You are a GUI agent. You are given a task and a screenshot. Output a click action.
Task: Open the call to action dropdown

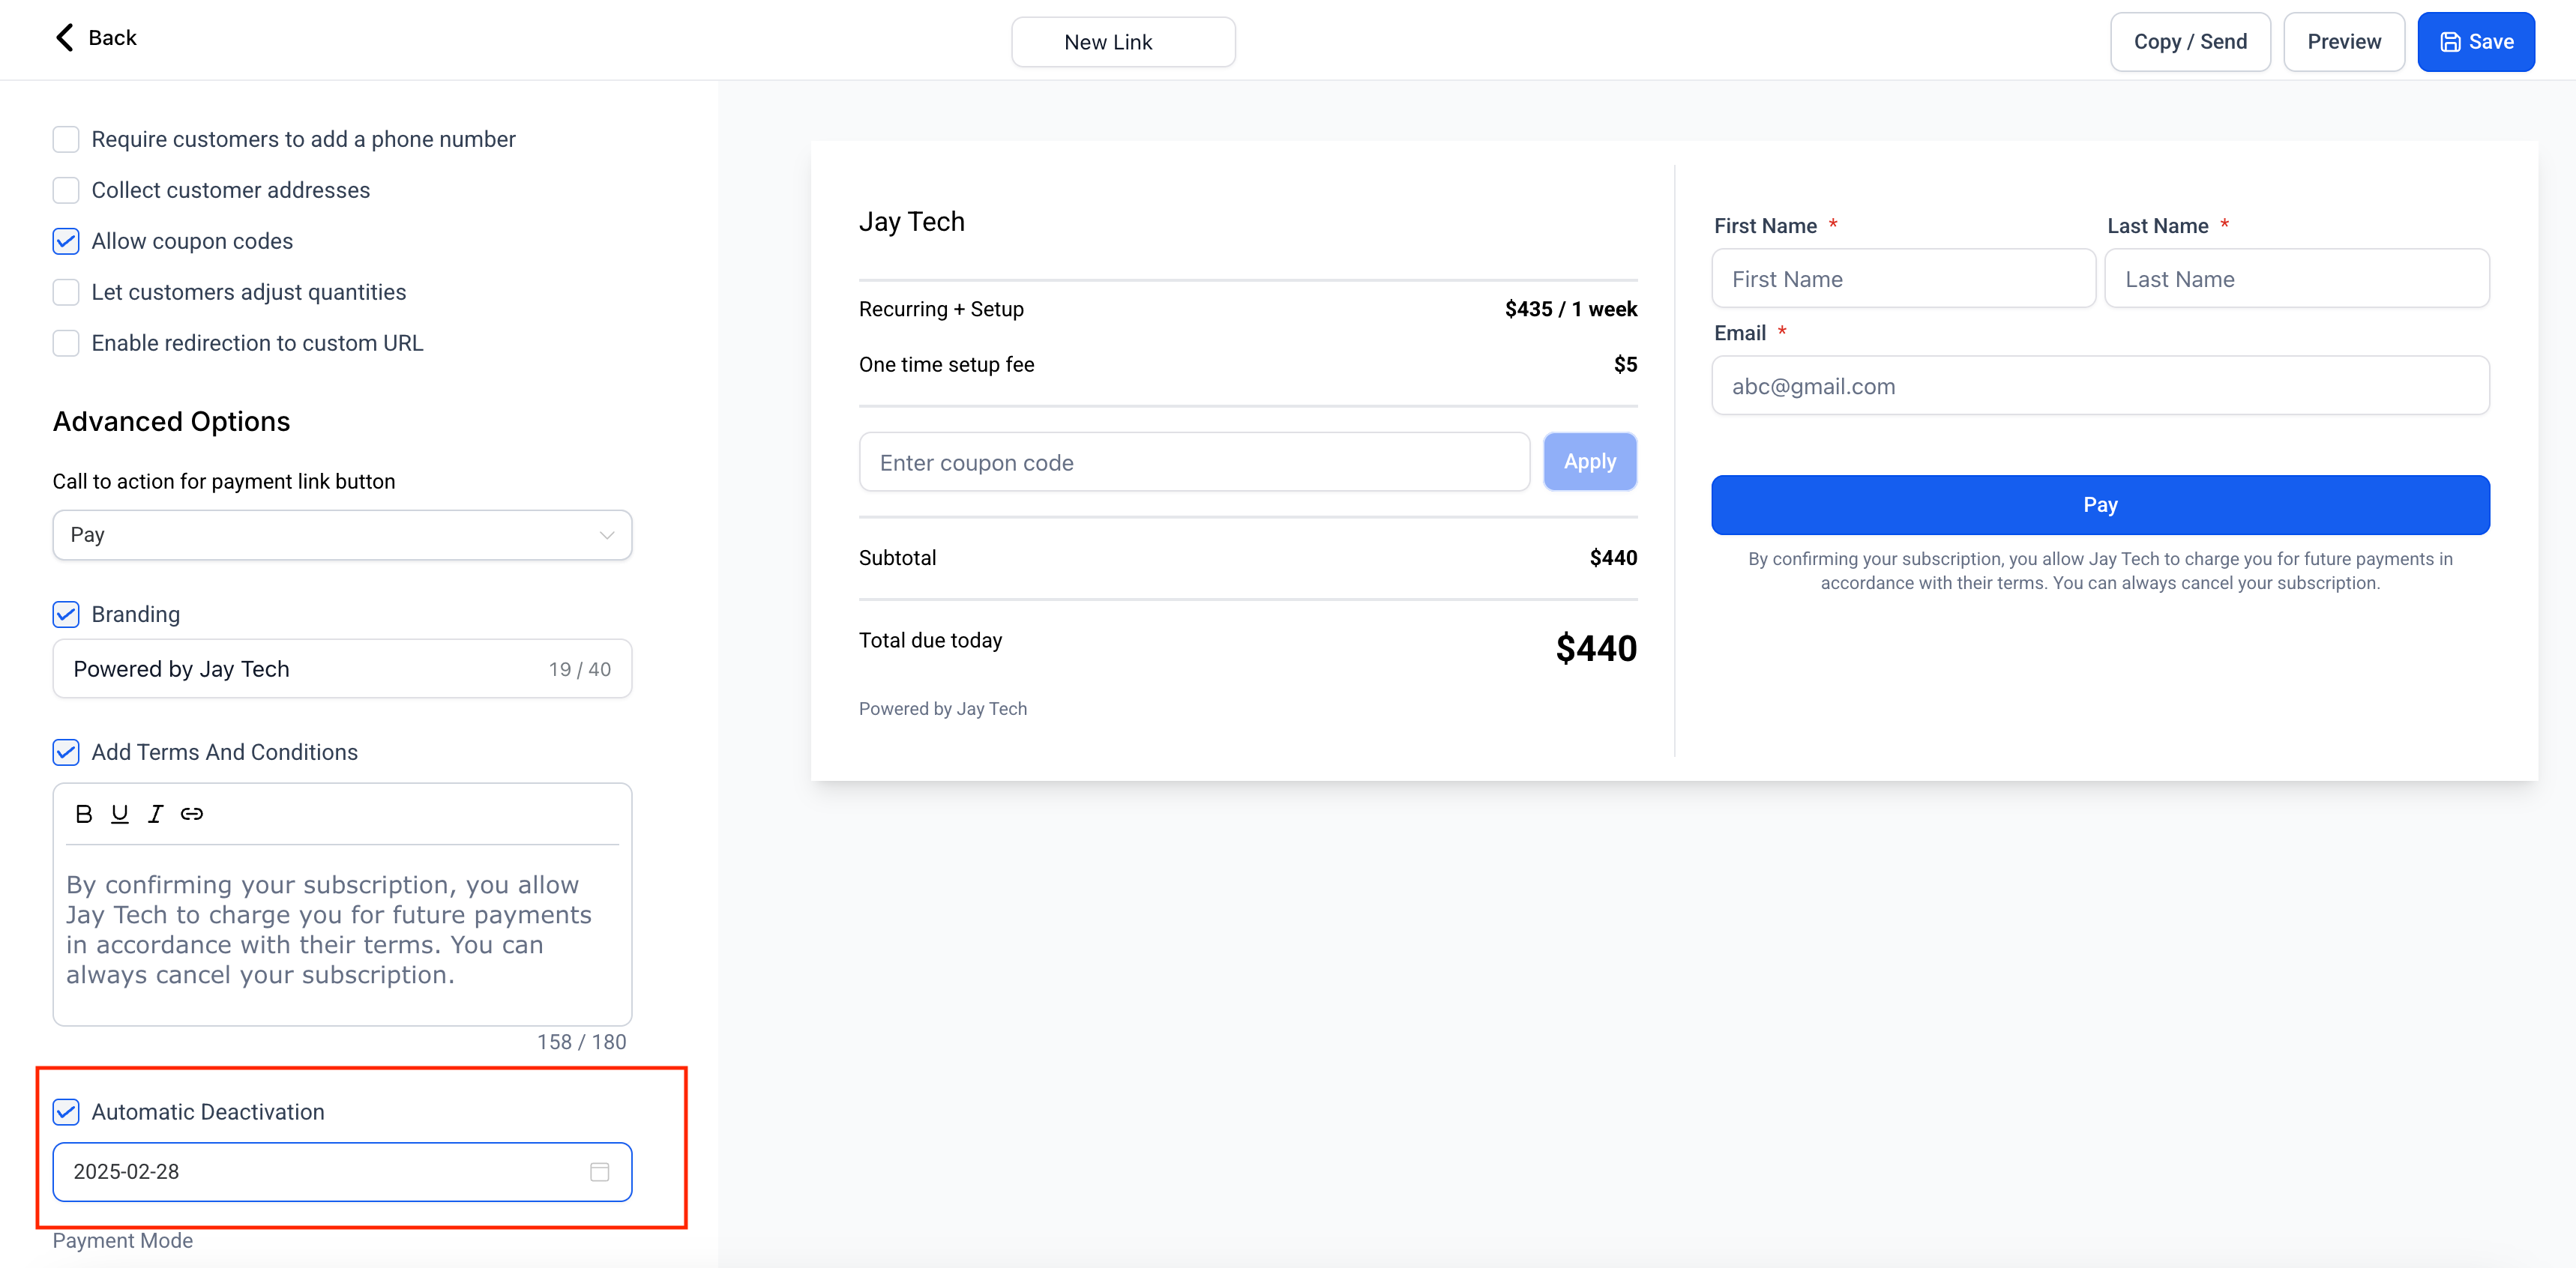[x=342, y=536]
